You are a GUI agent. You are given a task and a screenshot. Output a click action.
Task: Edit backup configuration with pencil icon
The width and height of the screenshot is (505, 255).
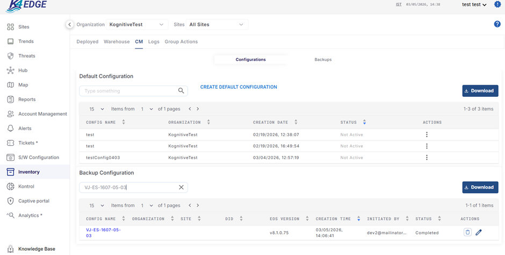click(479, 232)
